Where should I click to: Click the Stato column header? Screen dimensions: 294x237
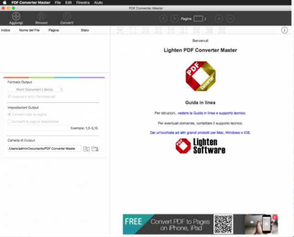coord(85,30)
